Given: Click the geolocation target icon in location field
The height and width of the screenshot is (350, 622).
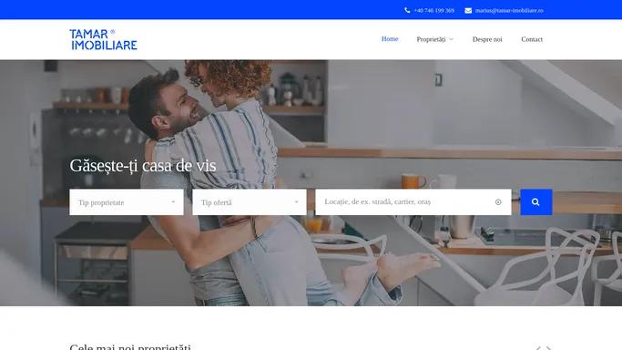Looking at the screenshot, I should [x=498, y=202].
